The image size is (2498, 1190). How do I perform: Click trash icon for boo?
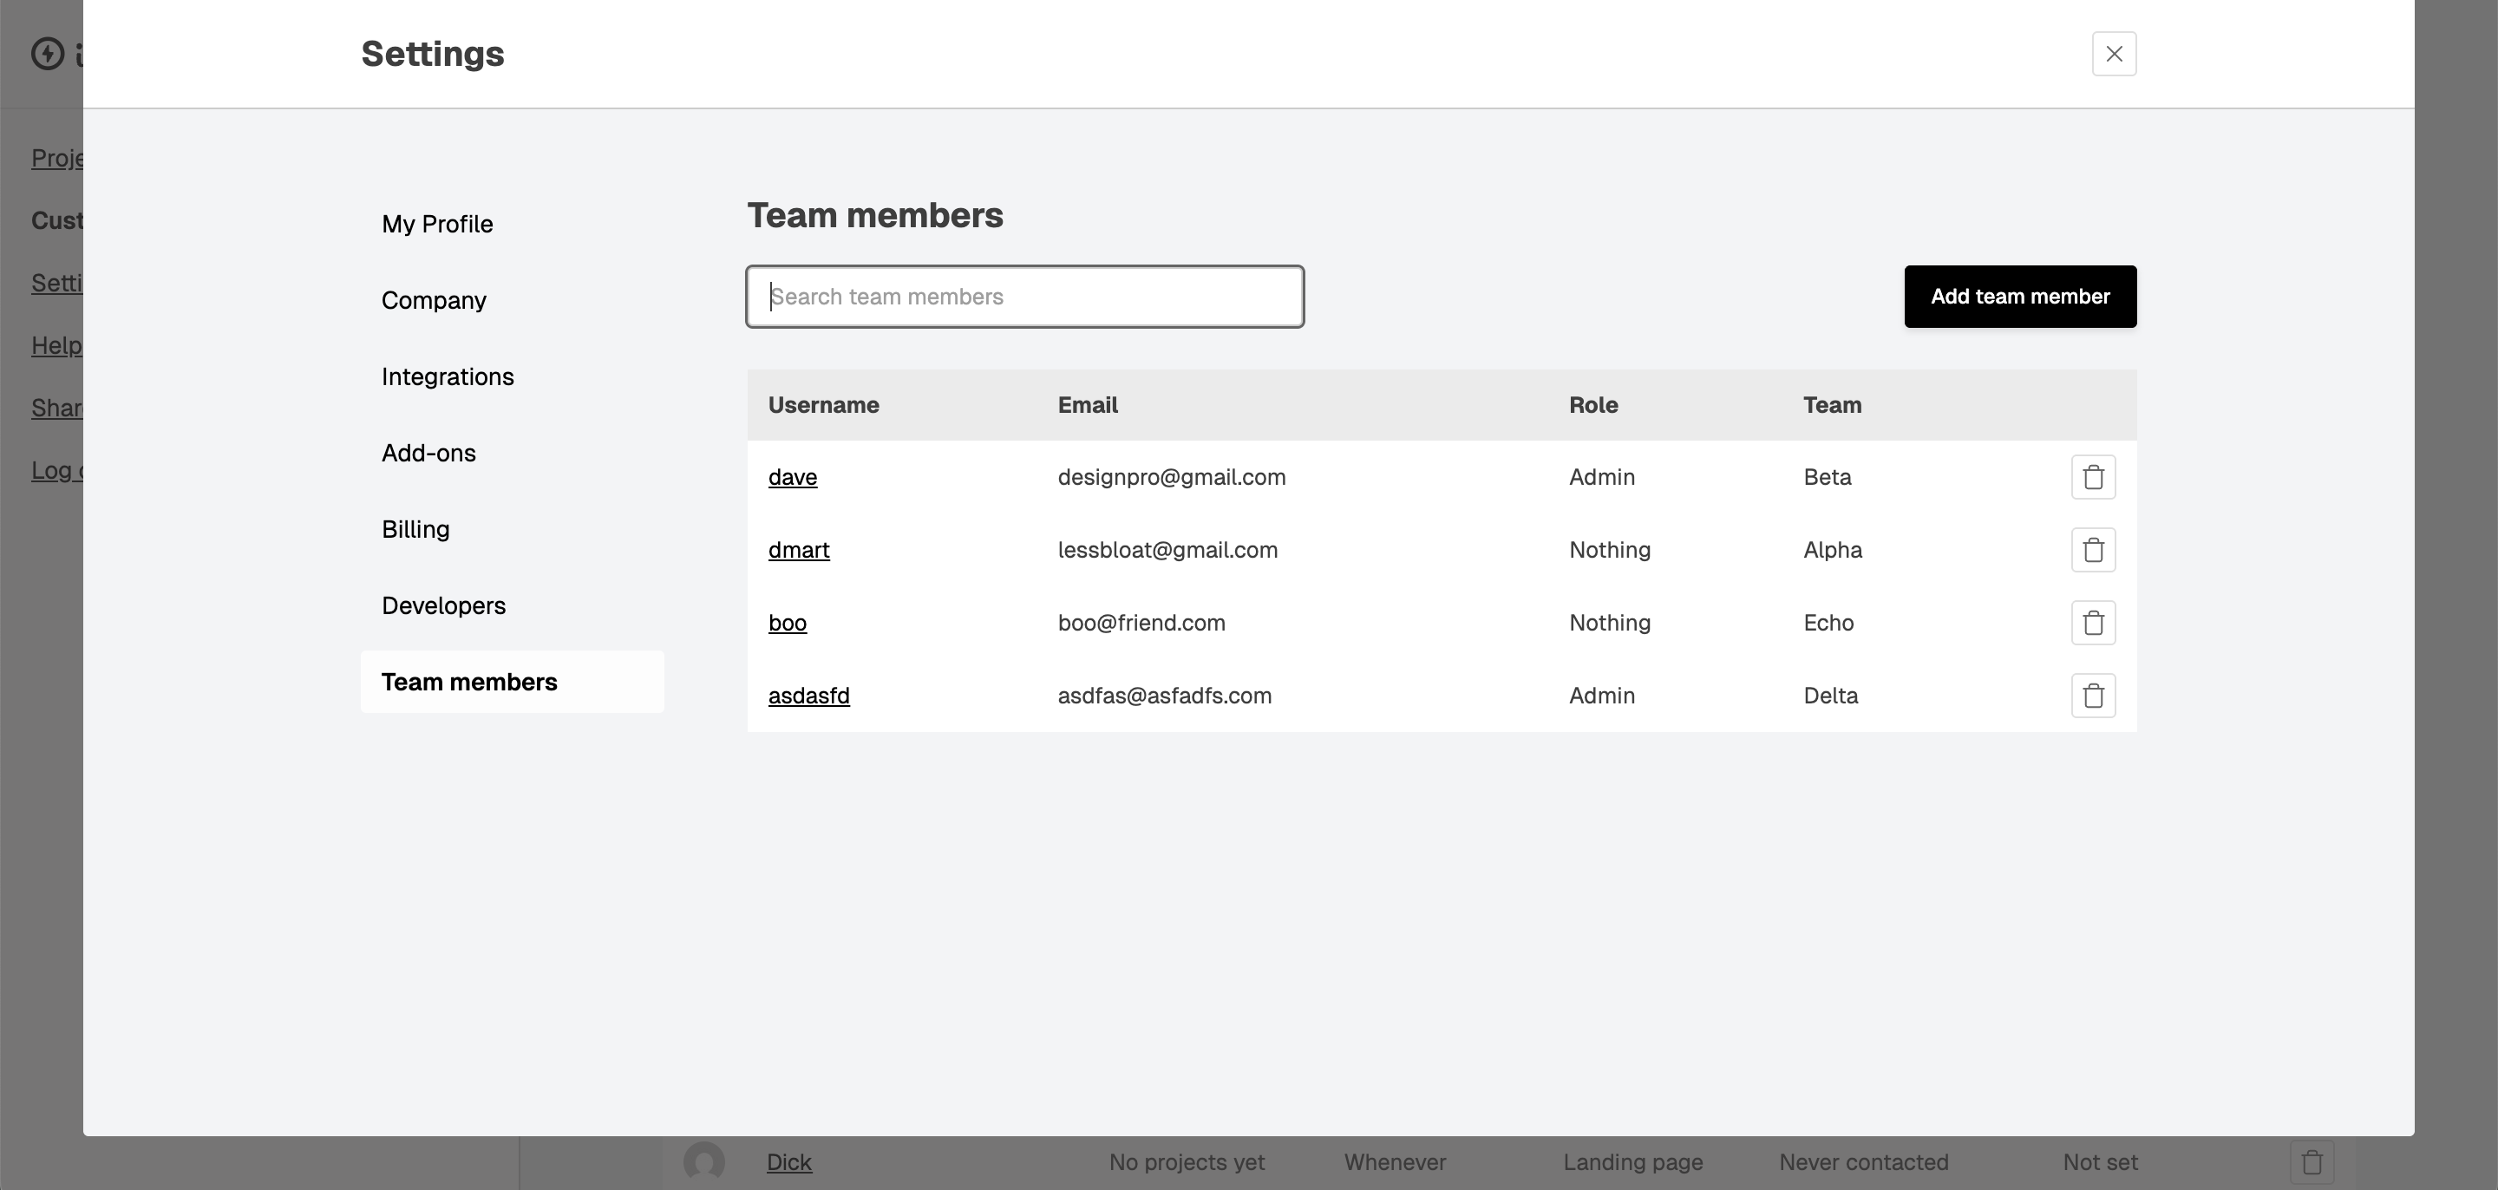click(x=2093, y=623)
